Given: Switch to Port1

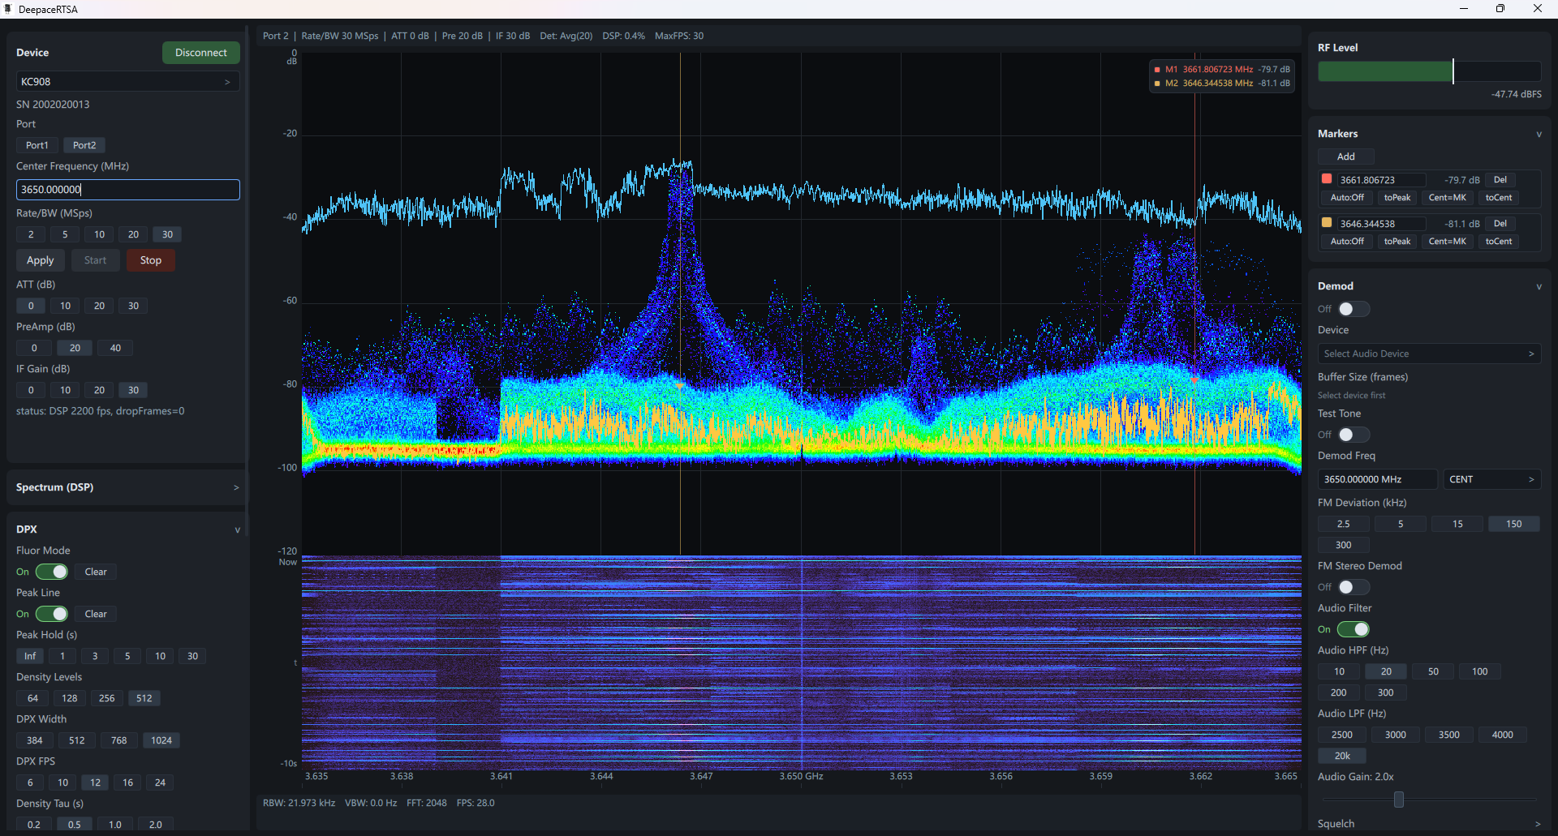Looking at the screenshot, I should [37, 144].
